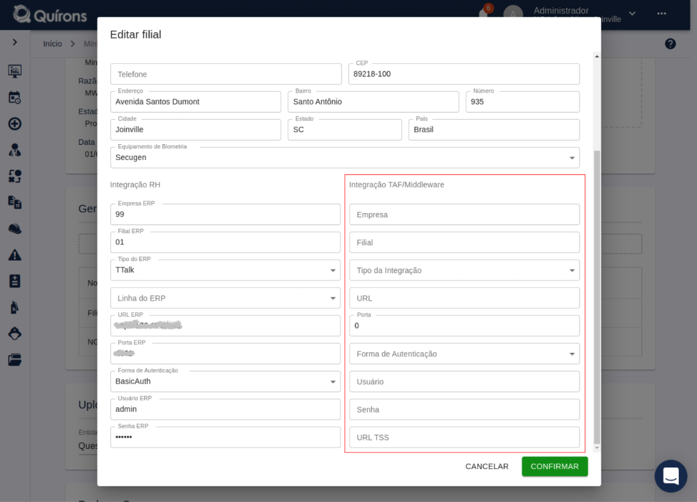
Task: Open TAF Forma de Autenticação dropdown
Action: tap(464, 354)
